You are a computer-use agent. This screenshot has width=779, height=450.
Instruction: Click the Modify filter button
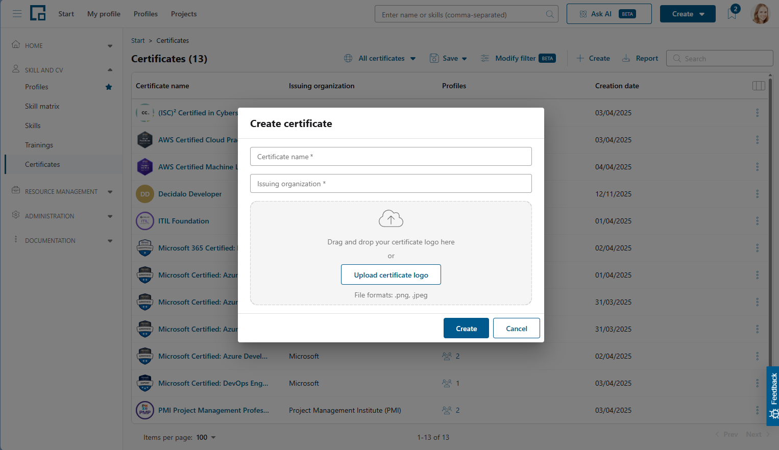pos(518,59)
